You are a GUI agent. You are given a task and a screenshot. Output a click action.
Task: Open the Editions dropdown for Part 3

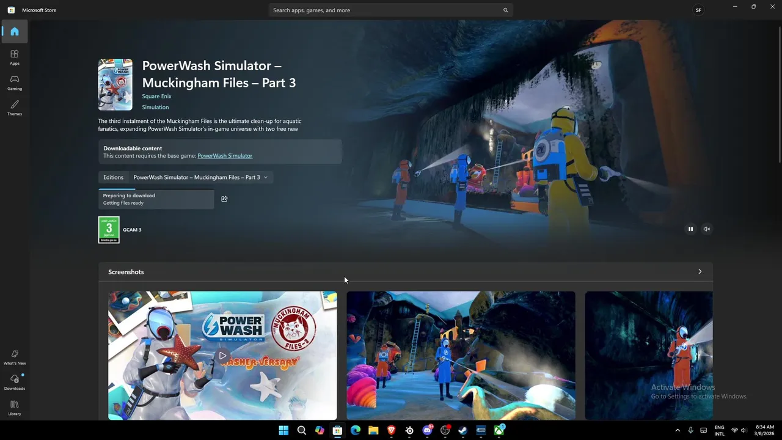coord(200,177)
